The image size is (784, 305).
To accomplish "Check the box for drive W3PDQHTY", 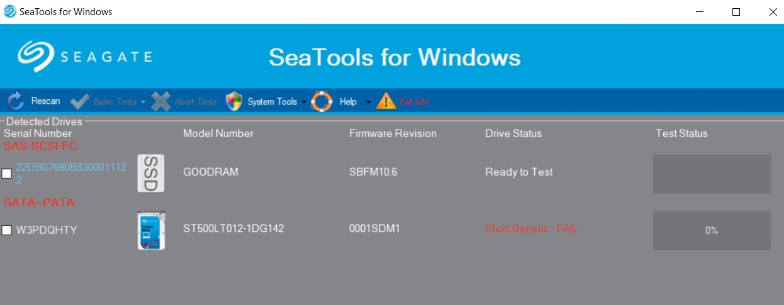I will tap(7, 230).
